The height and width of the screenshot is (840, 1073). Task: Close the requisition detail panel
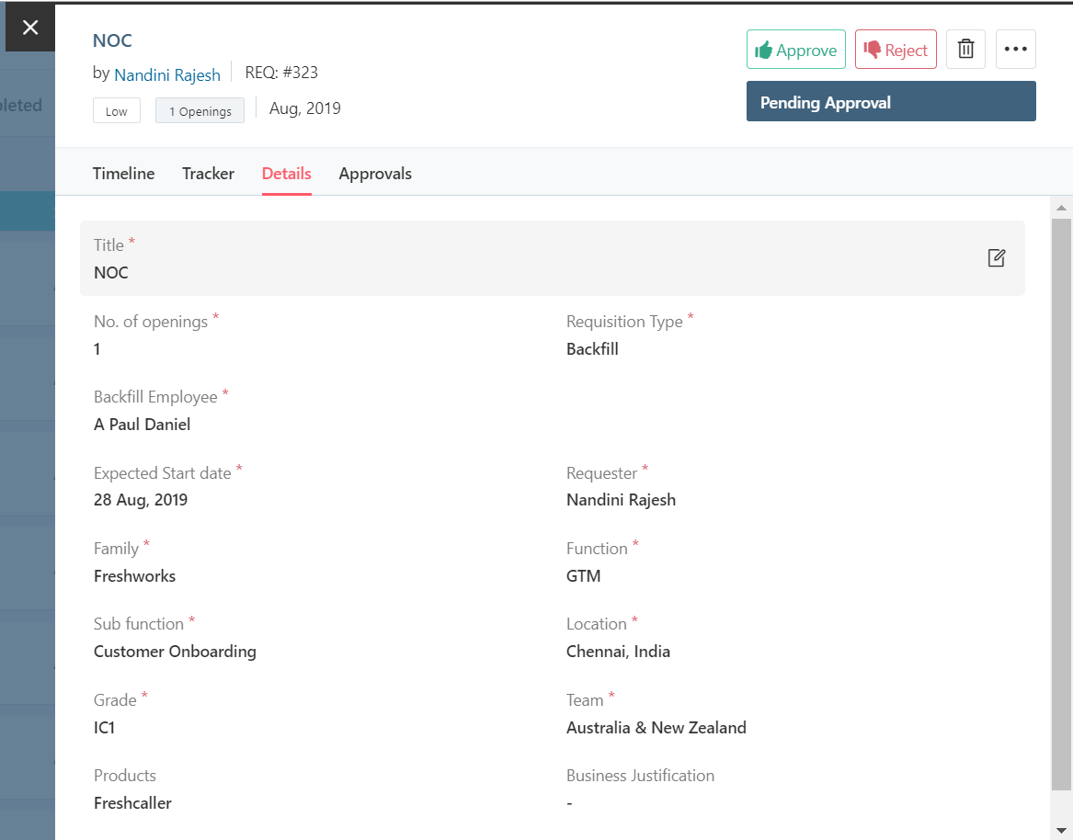point(30,28)
